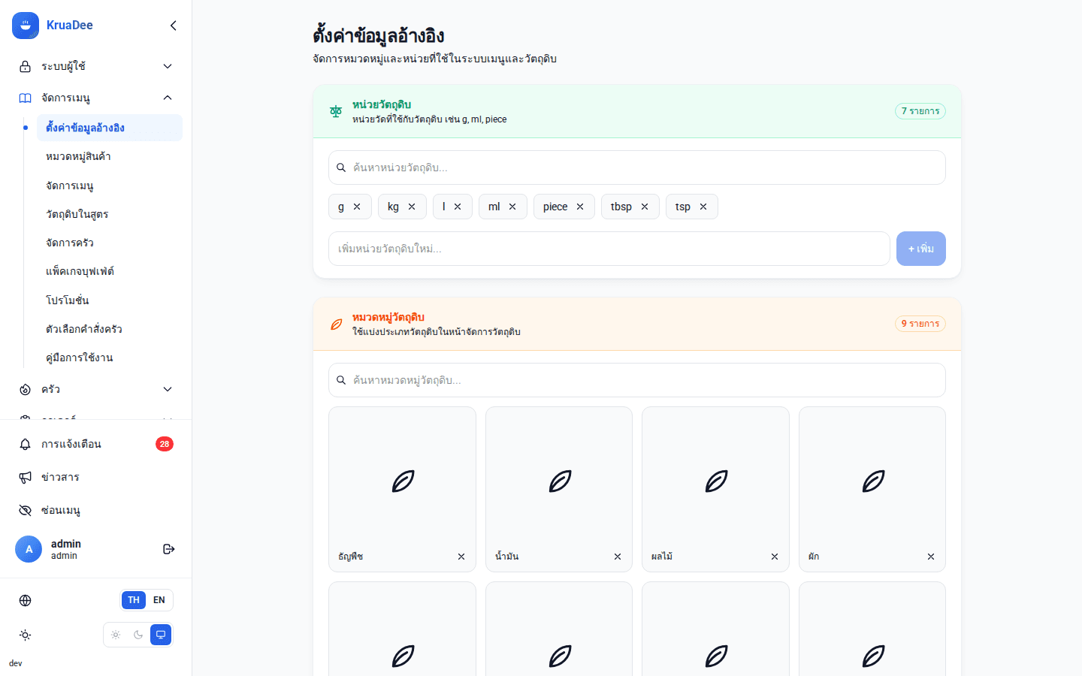Image resolution: width=1082 pixels, height=676 pixels.
Task: Remove the tbsp unit chip
Action: pyautogui.click(x=645, y=207)
